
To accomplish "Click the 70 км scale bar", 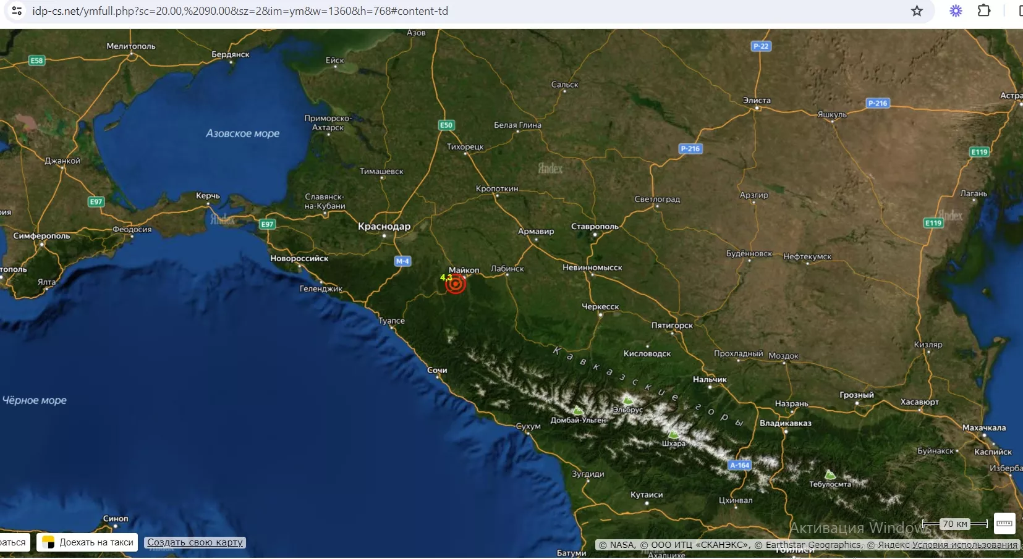I will coord(954,524).
